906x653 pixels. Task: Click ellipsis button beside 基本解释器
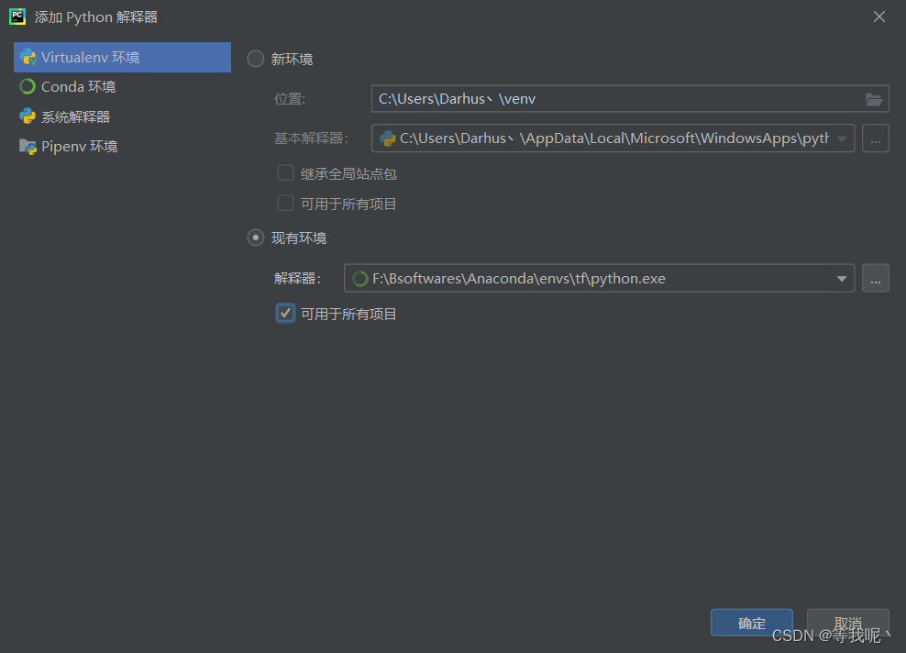[x=876, y=138]
